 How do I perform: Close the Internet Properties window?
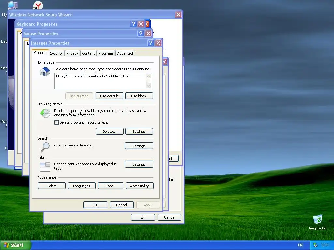point(158,43)
